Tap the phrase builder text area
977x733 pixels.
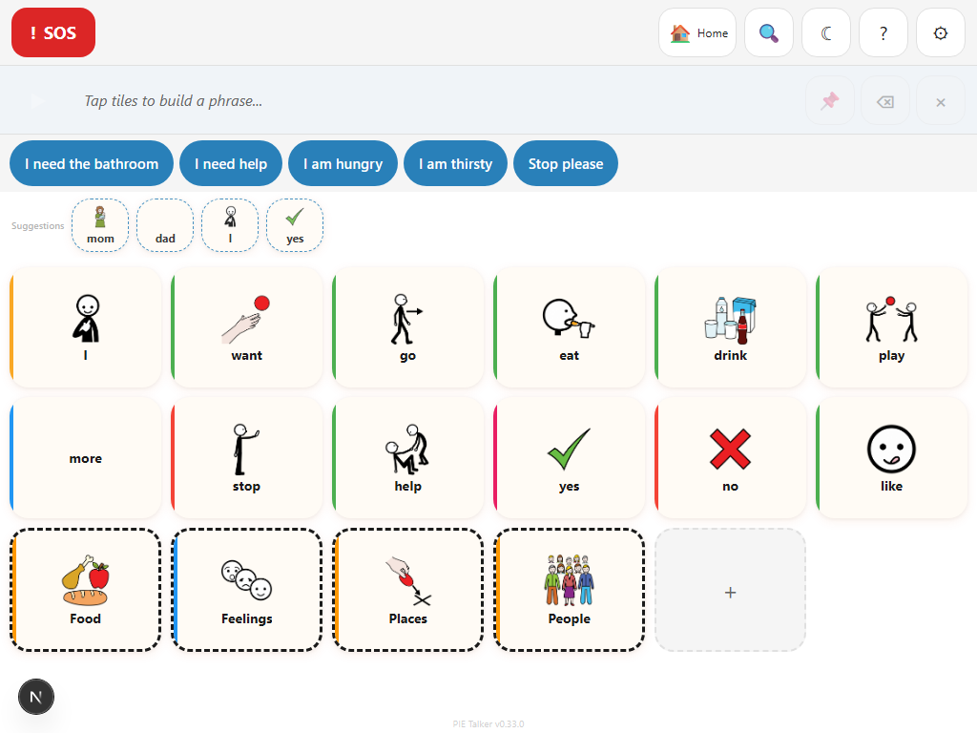pos(429,101)
